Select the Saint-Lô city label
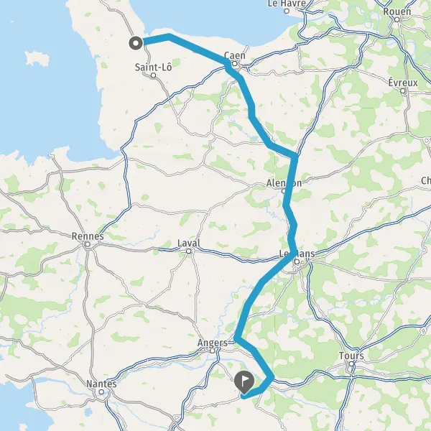The height and width of the screenshot is (431, 431). 154,67
